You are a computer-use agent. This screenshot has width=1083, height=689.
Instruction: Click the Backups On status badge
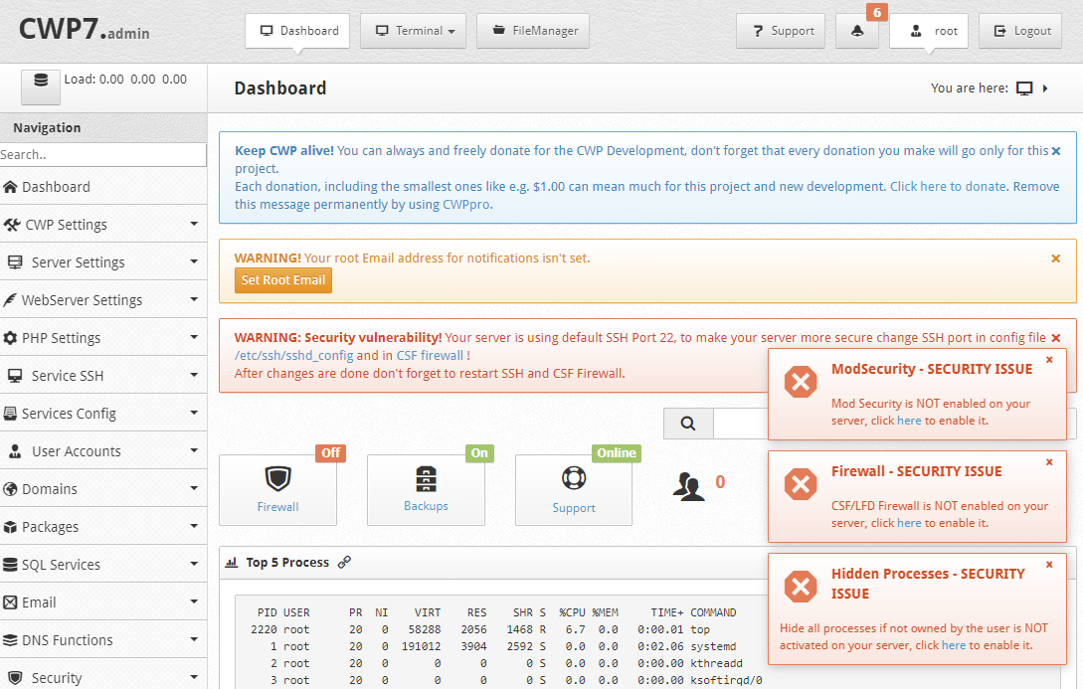479,453
